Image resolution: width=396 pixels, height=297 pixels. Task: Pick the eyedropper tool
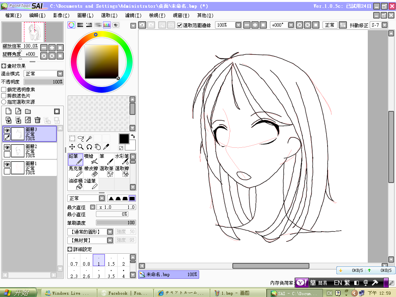tap(106, 147)
